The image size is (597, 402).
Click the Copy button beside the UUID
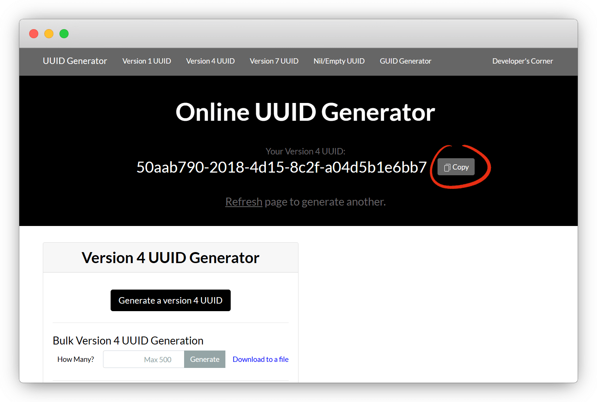456,167
